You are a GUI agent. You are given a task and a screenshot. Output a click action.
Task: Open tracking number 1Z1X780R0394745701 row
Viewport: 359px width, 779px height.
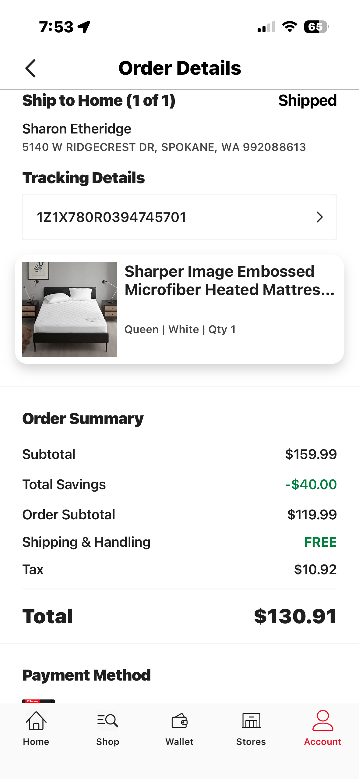(x=179, y=217)
